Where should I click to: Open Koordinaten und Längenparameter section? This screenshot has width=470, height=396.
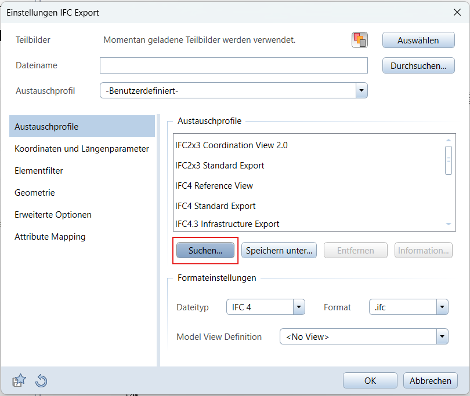click(82, 149)
